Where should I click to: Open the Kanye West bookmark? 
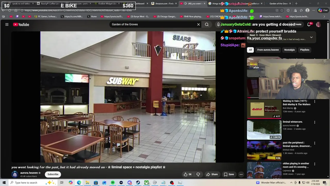coord(138,17)
